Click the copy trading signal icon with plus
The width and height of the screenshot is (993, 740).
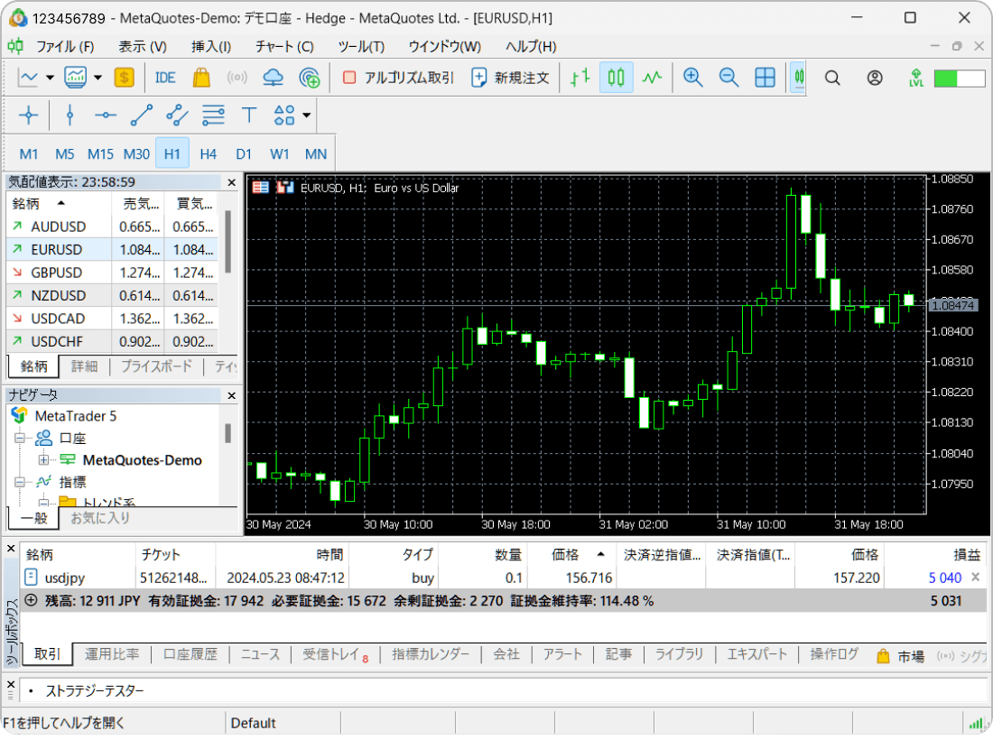pyautogui.click(x=310, y=78)
